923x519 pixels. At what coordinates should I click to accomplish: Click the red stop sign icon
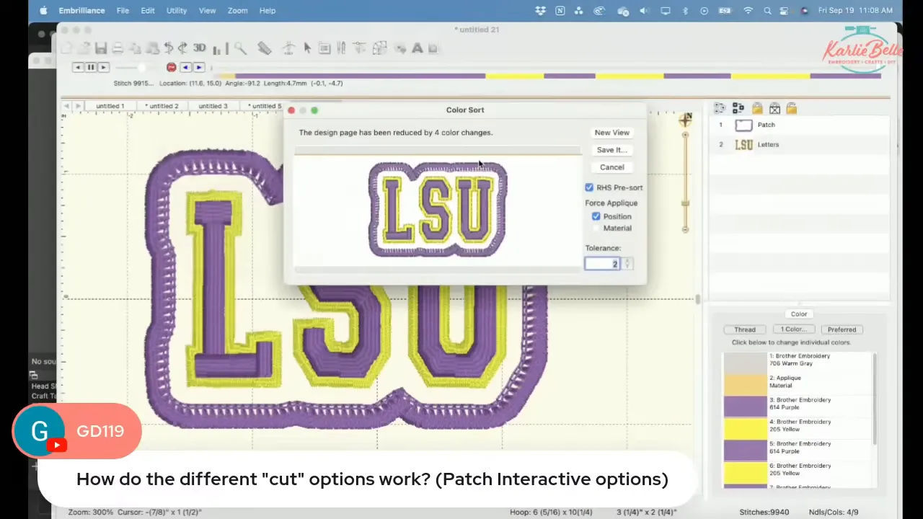click(x=171, y=67)
